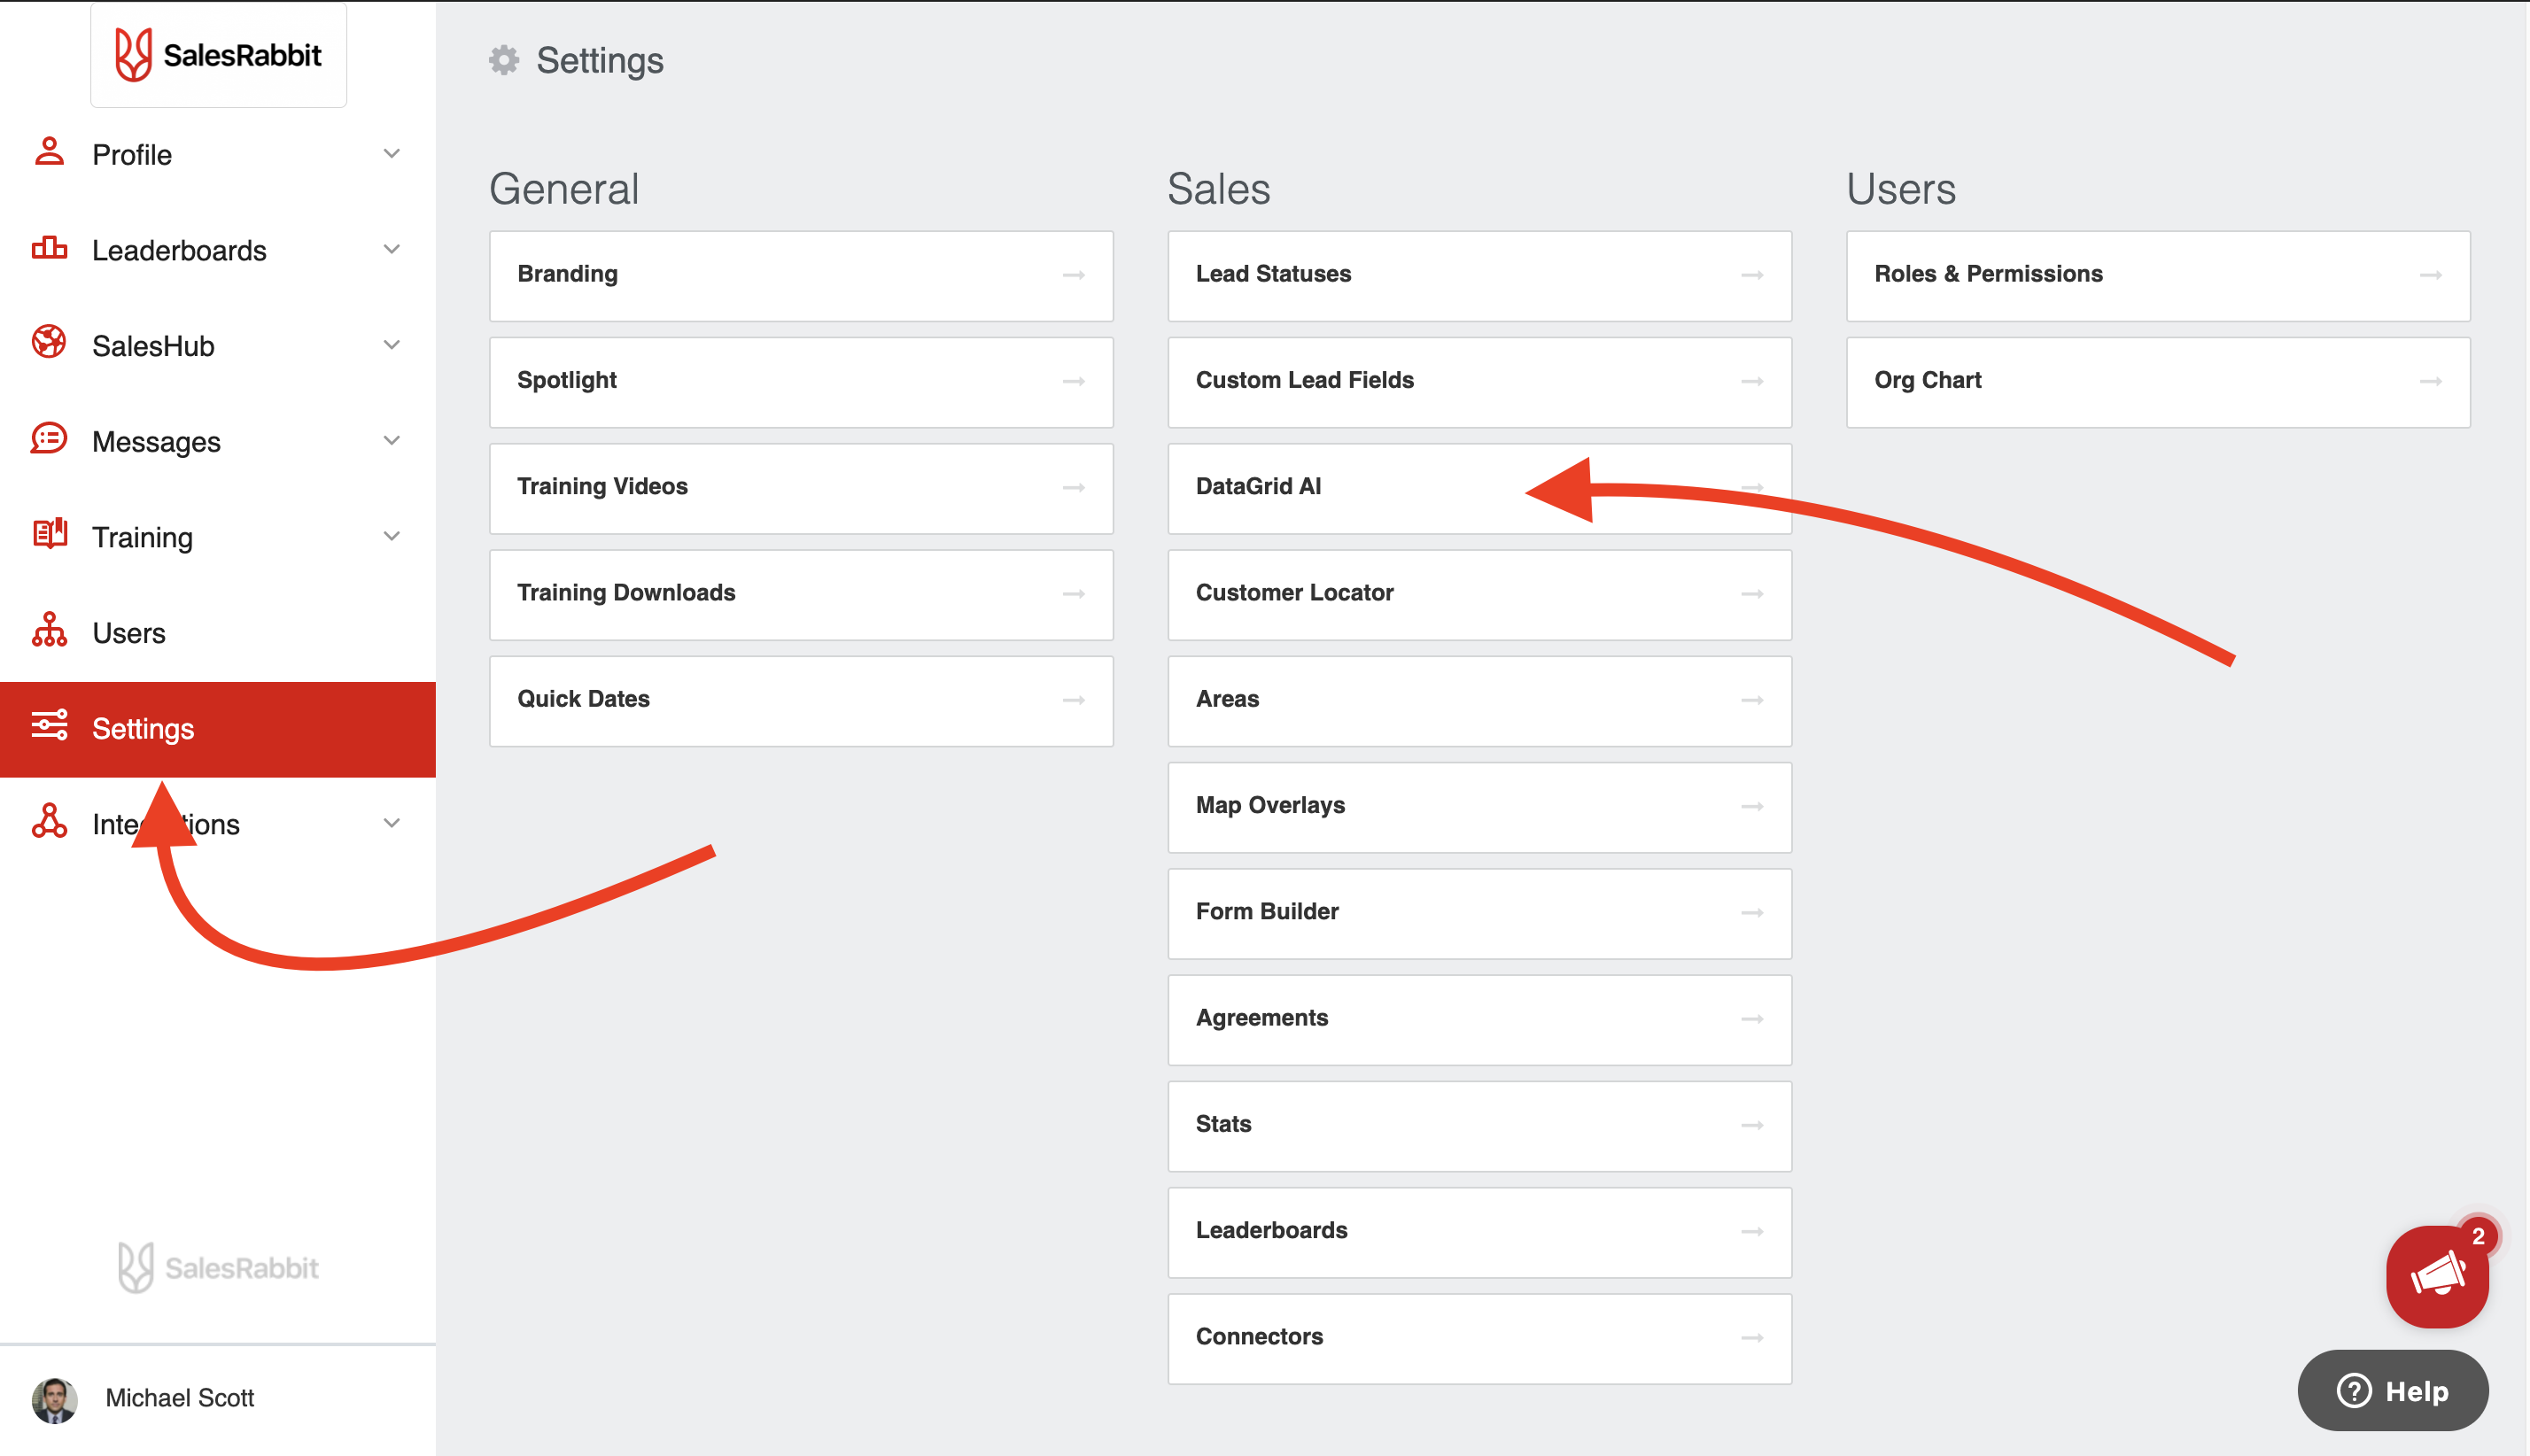The image size is (2530, 1456).
Task: Open DataGrid AI settings
Action: point(1479,488)
